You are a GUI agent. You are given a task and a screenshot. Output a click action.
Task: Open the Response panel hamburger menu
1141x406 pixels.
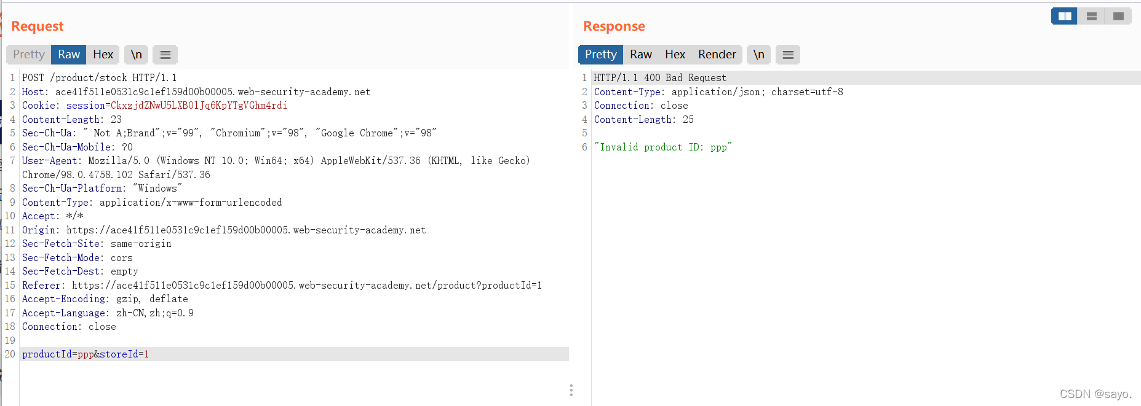tap(788, 55)
